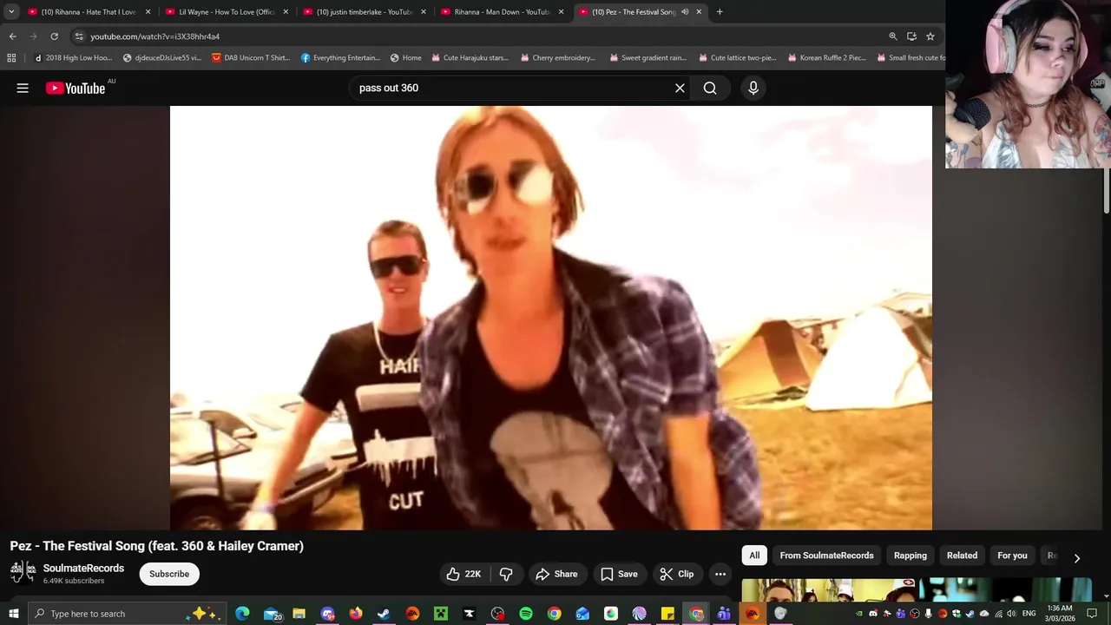Open the system volume speaker tray icon

[x=1011, y=614]
